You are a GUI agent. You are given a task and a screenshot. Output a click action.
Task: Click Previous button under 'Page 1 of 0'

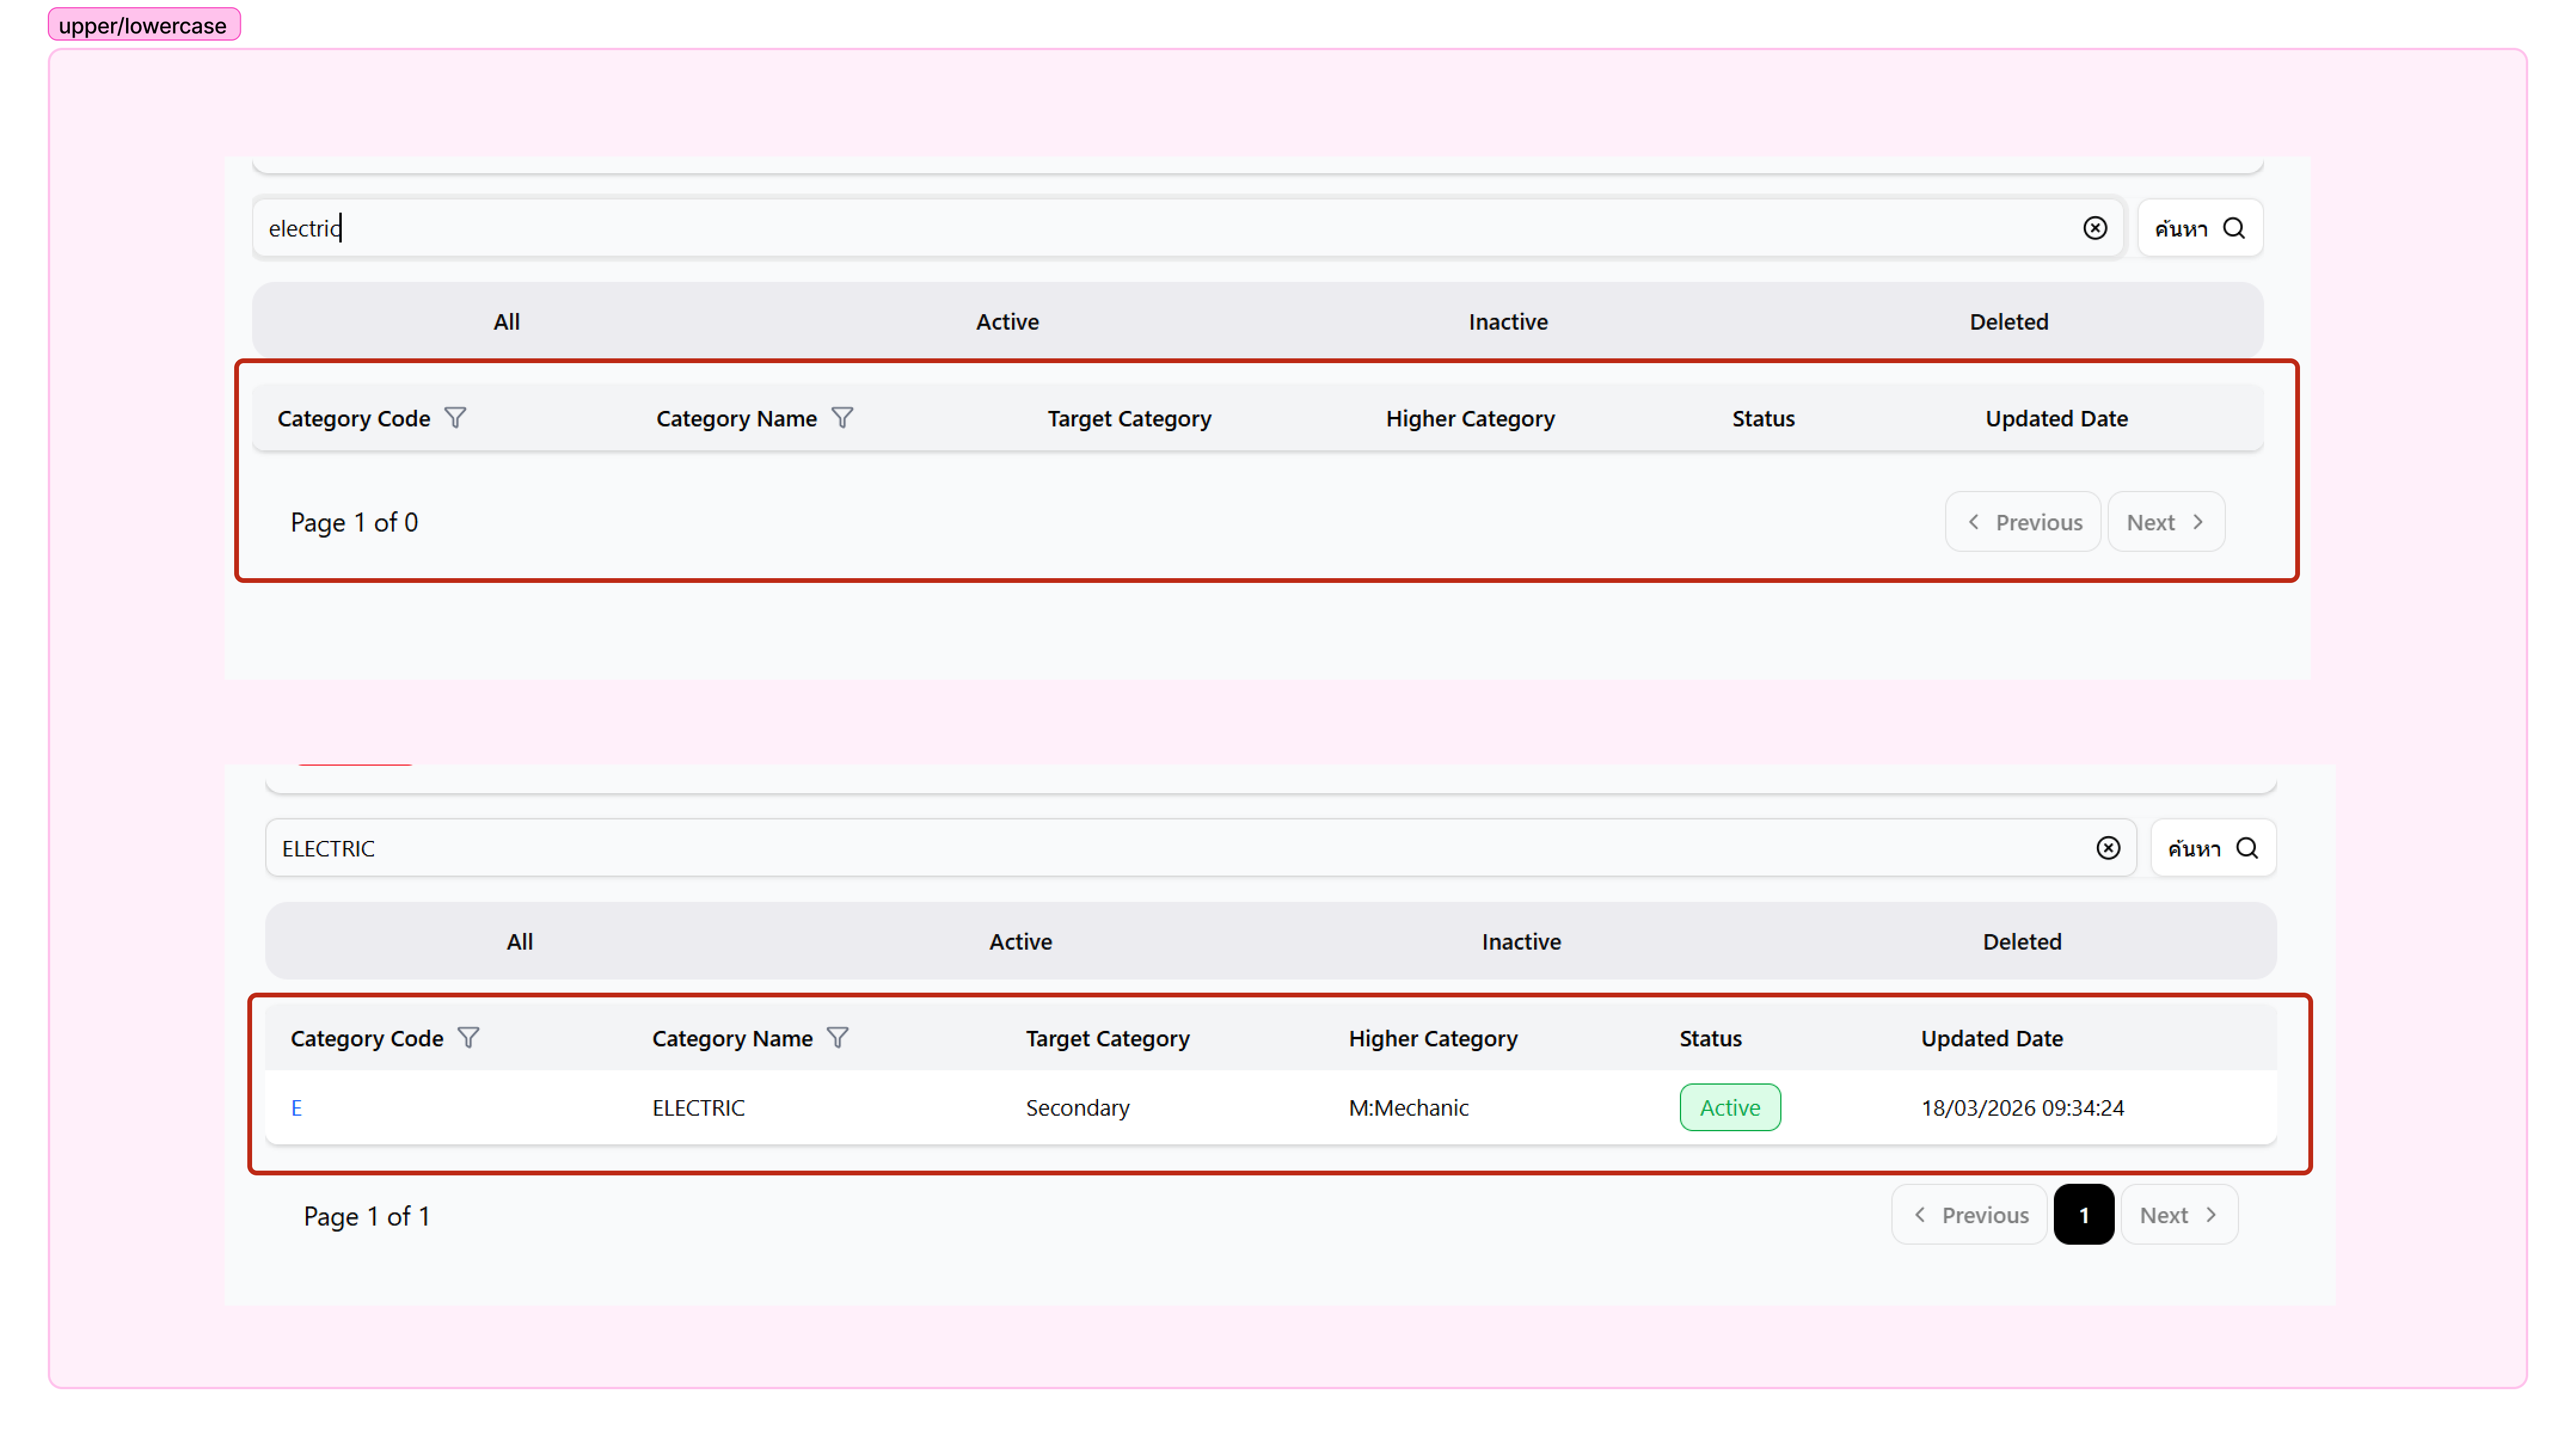coord(2023,522)
